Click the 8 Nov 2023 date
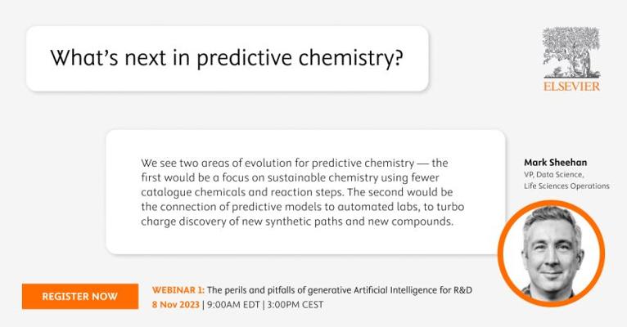Screen dimensions: 627x327 (x=175, y=305)
